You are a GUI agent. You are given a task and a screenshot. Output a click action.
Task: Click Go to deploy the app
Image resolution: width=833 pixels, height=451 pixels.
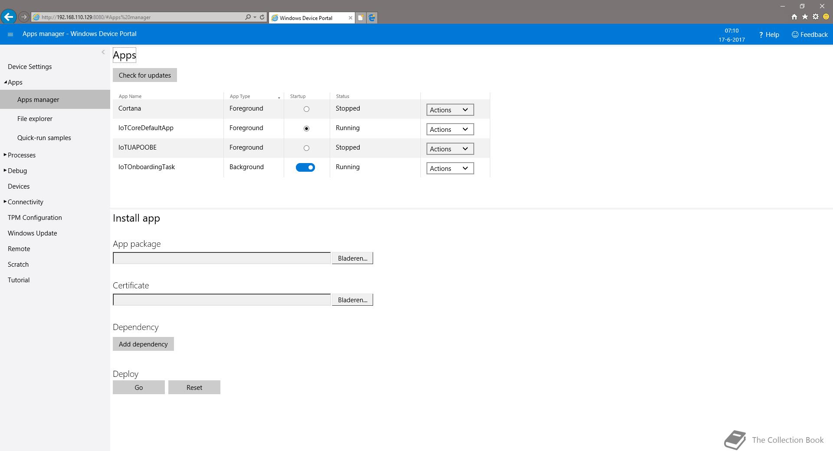click(139, 387)
